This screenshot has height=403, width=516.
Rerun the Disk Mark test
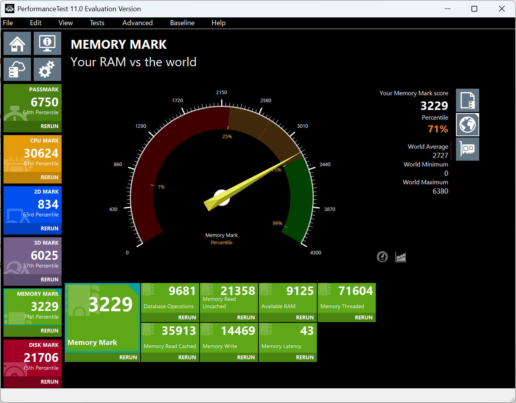[x=50, y=382]
